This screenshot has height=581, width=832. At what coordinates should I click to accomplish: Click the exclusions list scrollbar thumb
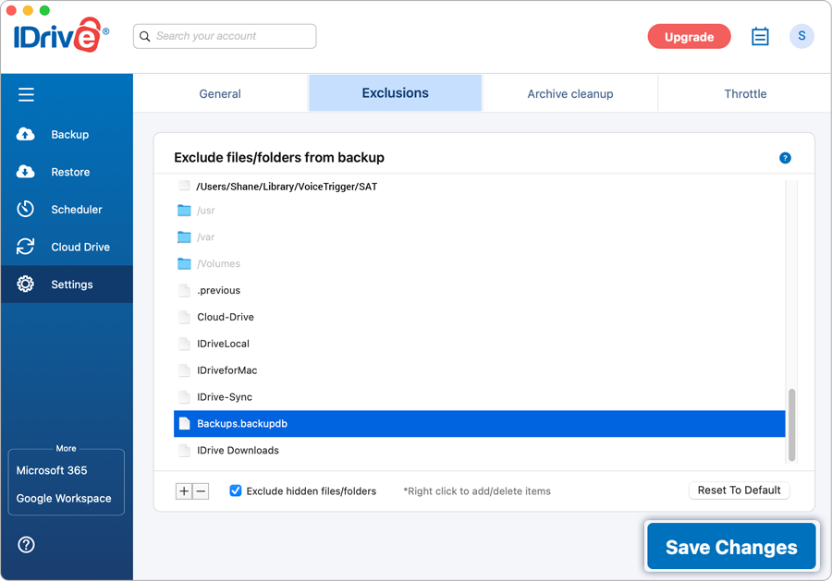[791, 425]
